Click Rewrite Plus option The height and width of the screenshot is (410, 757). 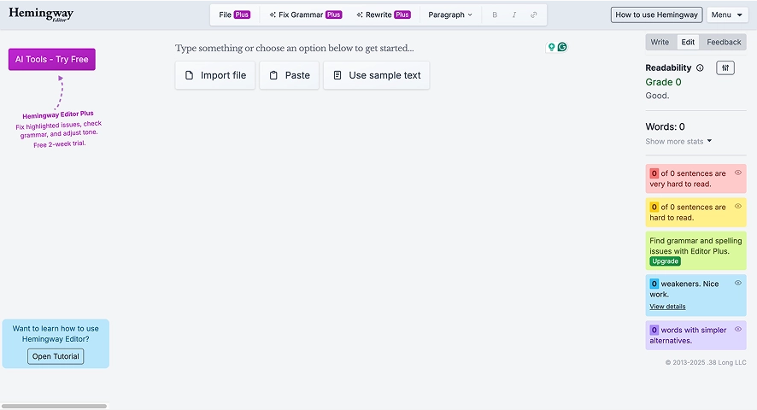[x=384, y=15]
